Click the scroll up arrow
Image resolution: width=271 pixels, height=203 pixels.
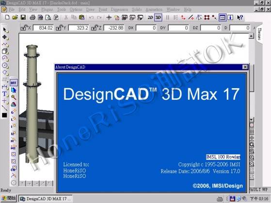click(251, 36)
